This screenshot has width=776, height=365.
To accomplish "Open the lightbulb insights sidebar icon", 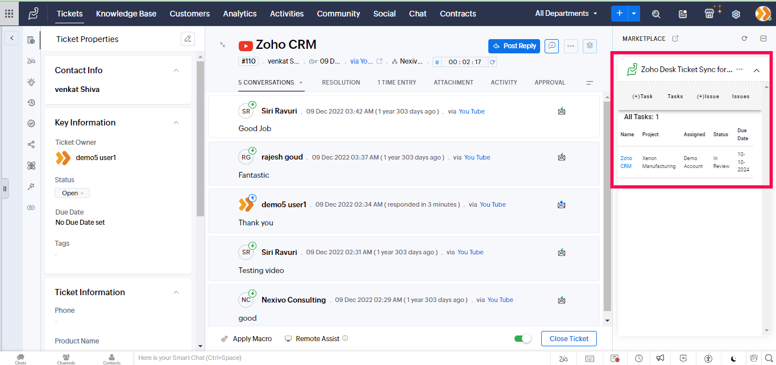I will (31, 82).
